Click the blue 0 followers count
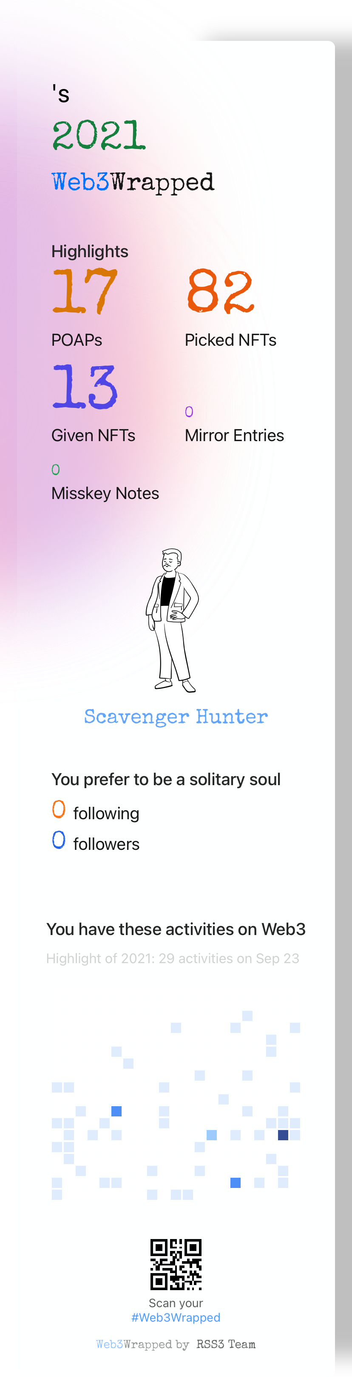Screen dimensions: 352x1377 point(59,840)
